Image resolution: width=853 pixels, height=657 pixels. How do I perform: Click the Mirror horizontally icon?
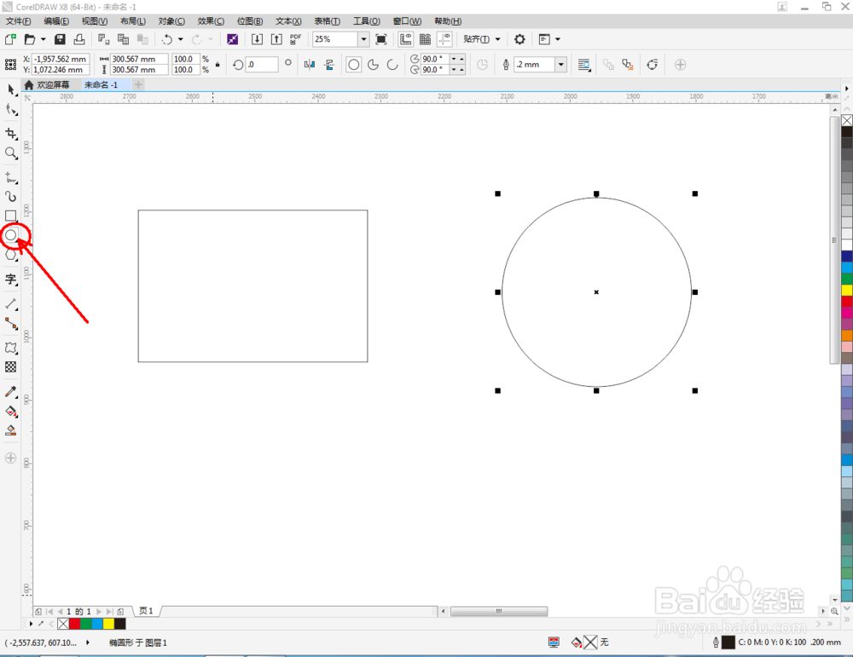310,65
